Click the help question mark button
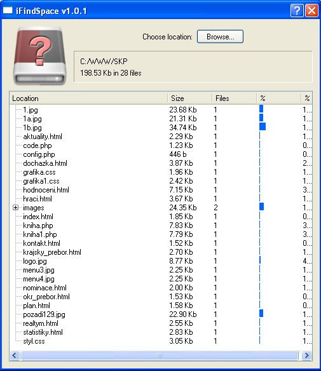Screen dimensions: 321x371 tap(297, 10)
